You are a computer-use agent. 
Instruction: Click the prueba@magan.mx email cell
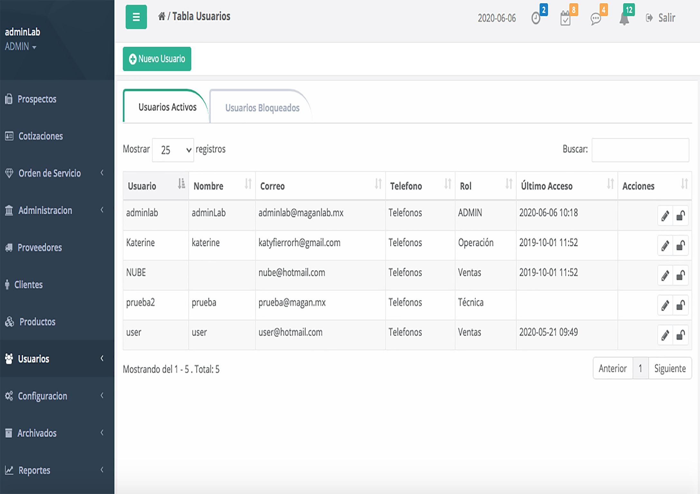tap(320, 305)
